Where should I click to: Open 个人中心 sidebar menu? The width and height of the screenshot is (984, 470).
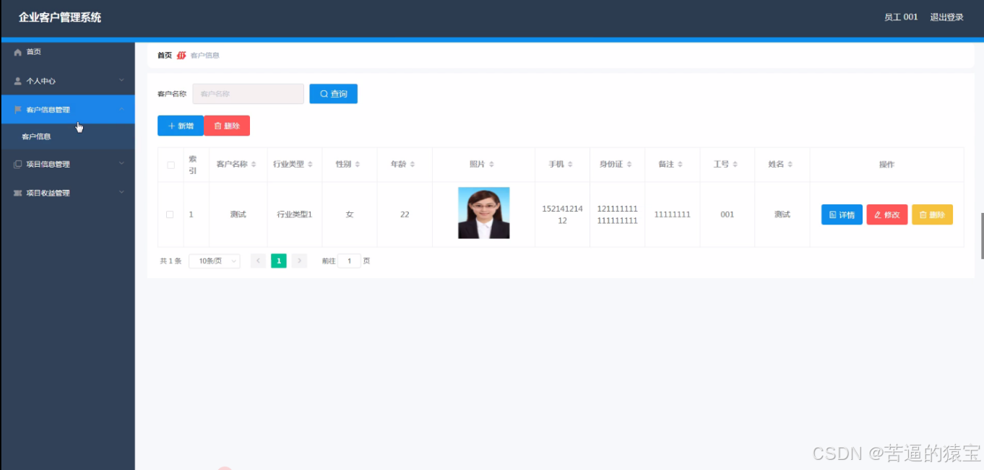(68, 81)
